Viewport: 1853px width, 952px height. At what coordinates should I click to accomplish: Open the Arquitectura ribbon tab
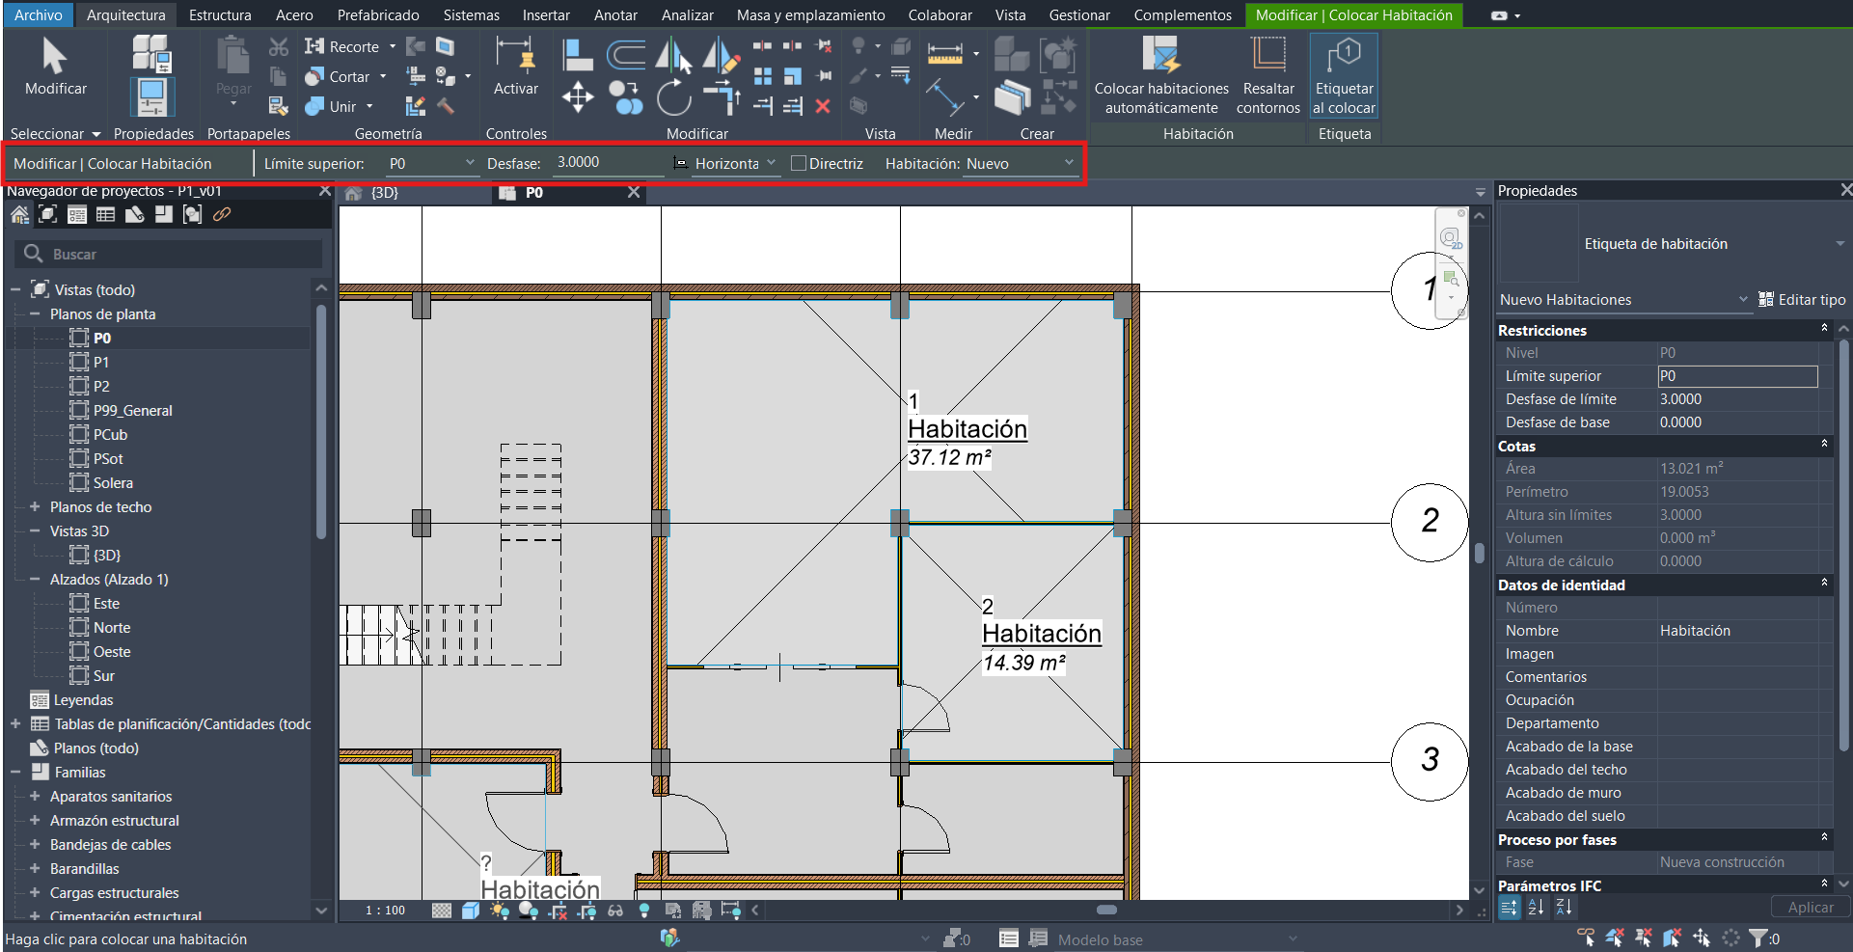pos(125,15)
